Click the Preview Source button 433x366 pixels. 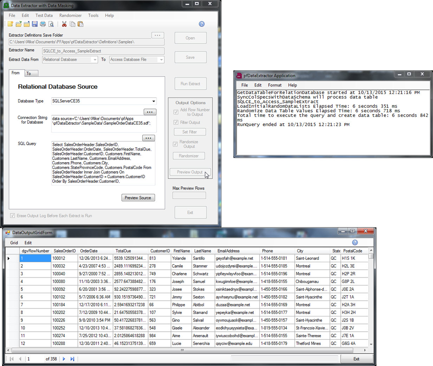tap(138, 198)
